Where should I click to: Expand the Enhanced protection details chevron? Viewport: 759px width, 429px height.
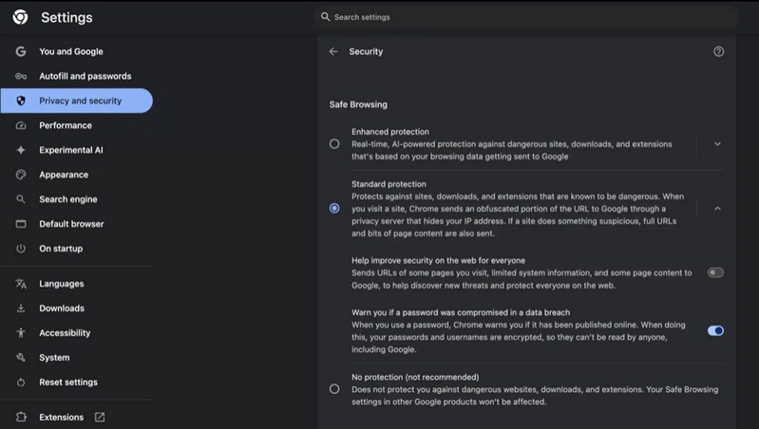tap(717, 143)
